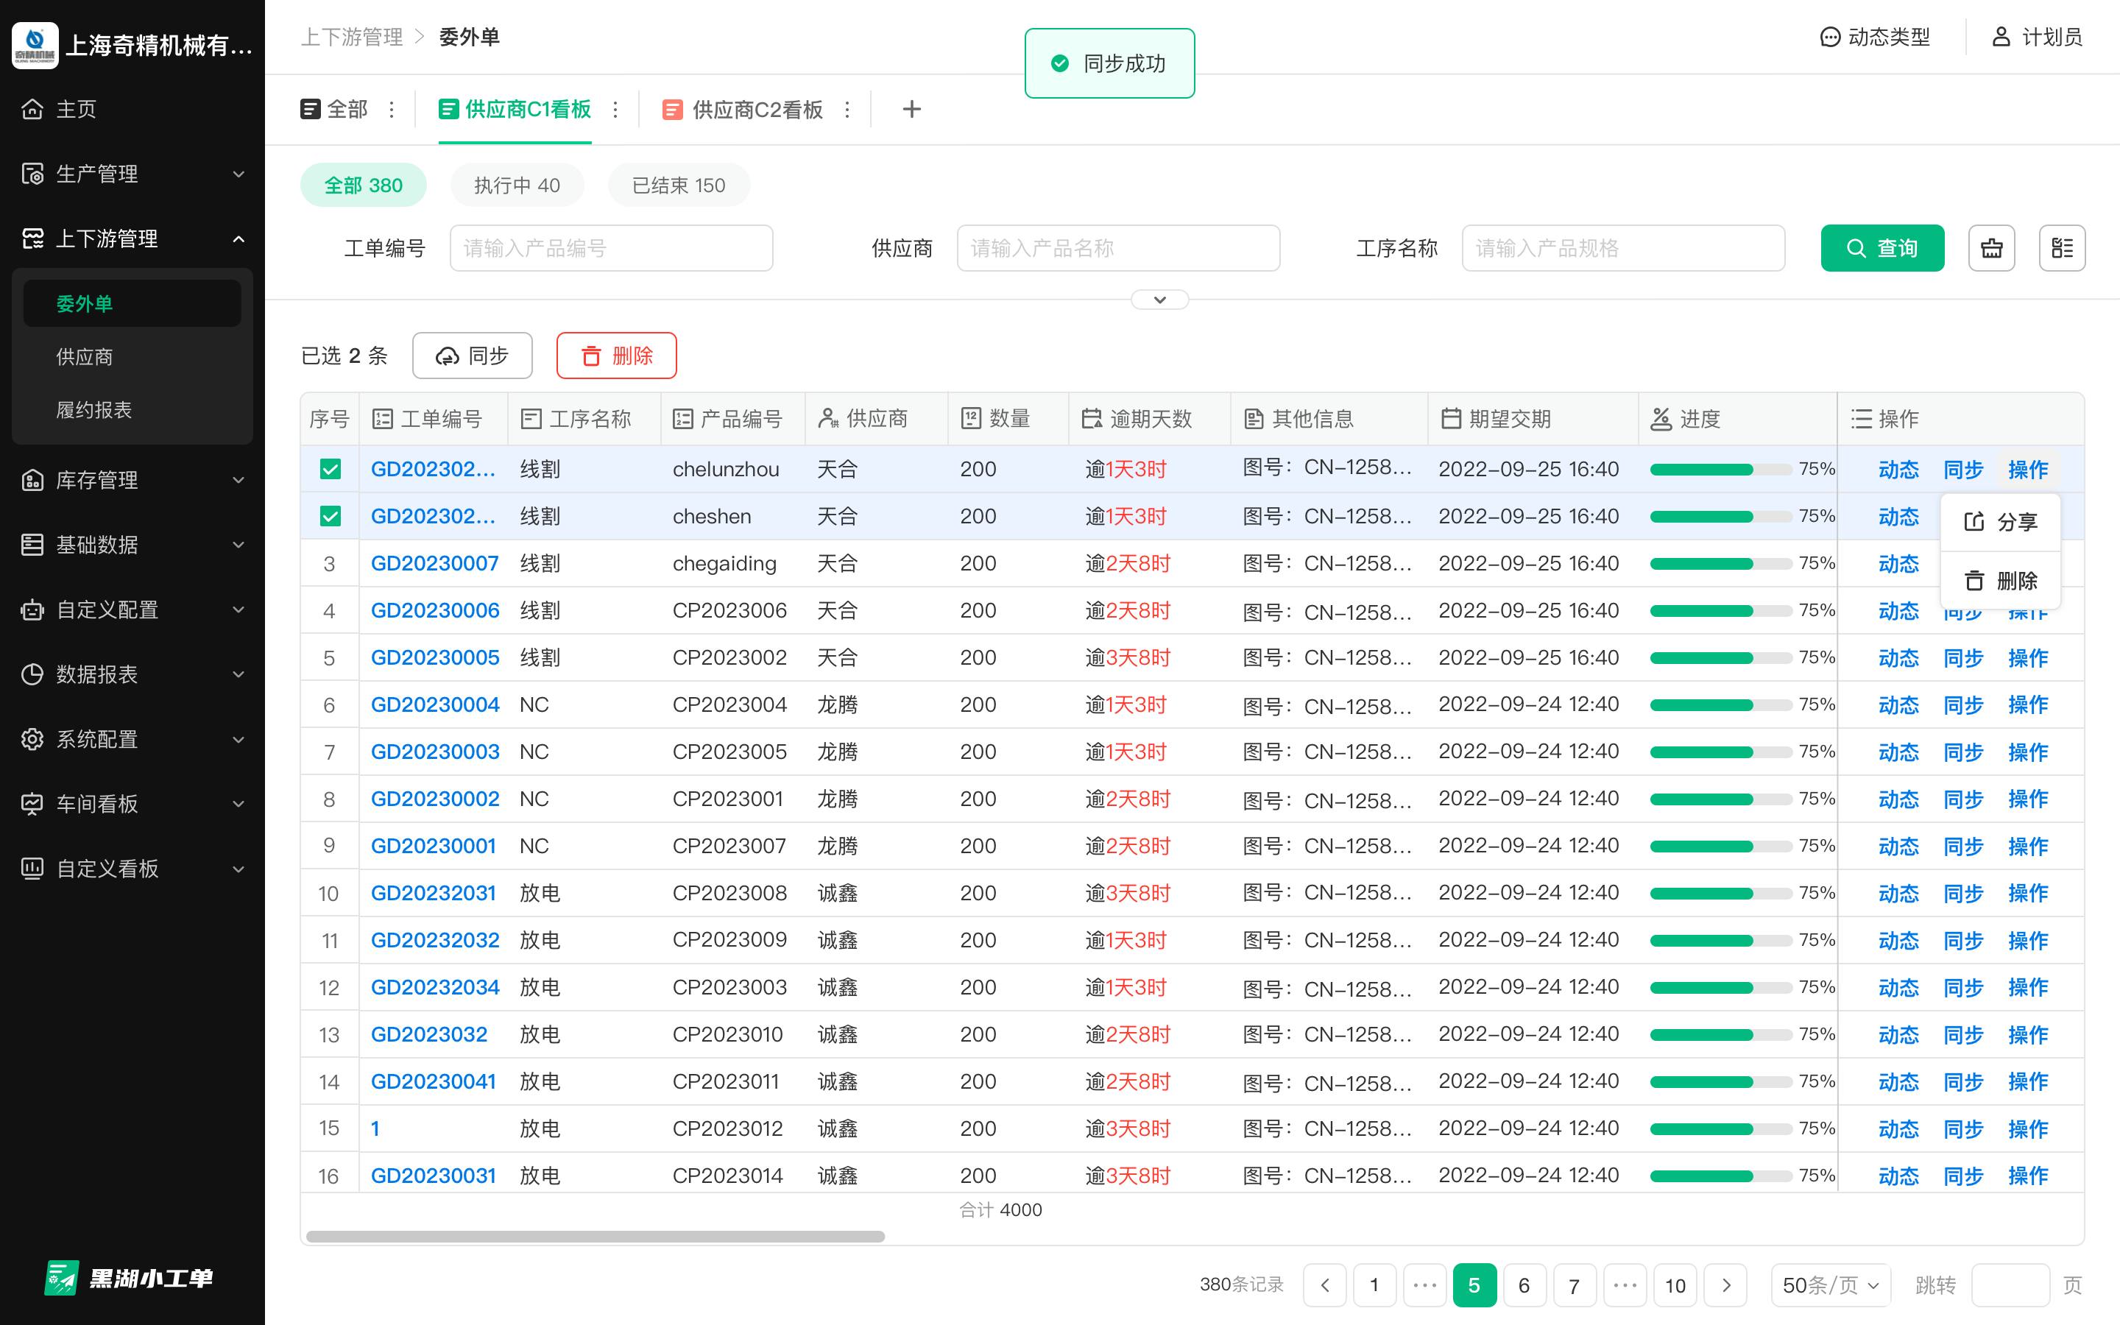Collapse the 上下游管理 sidebar section
2120x1325 pixels.
(x=239, y=239)
